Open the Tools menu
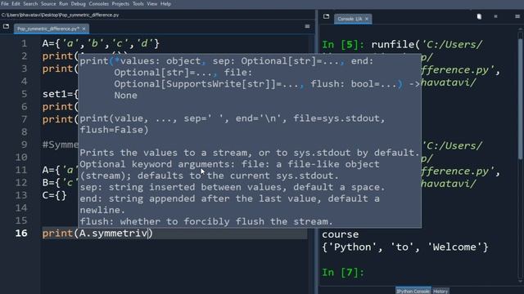 (x=138, y=3)
